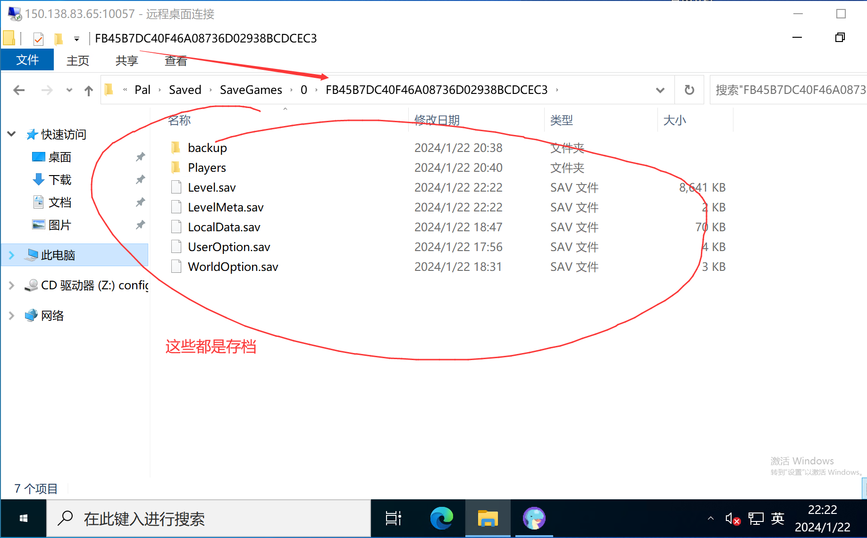This screenshot has width=867, height=538.
Task: Click the LocalData.sav file name
Action: (x=224, y=227)
